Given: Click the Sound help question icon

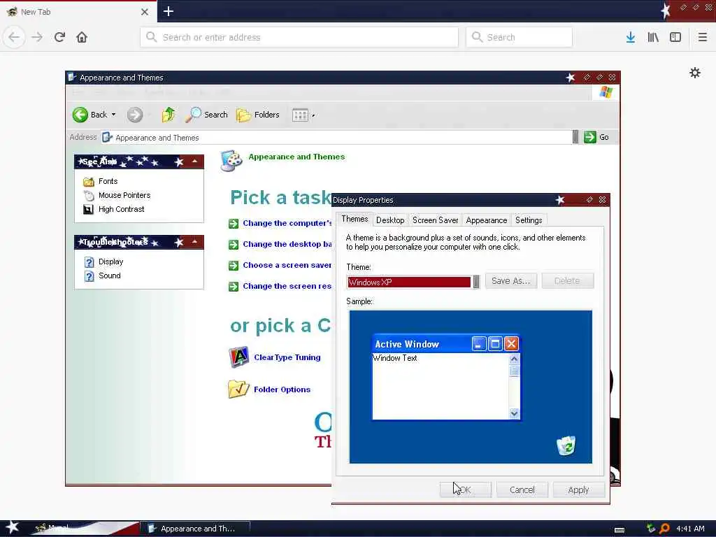Looking at the screenshot, I should click(x=89, y=275).
